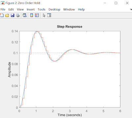
Task: Open the Insert menu
Action: (x=31, y=10)
